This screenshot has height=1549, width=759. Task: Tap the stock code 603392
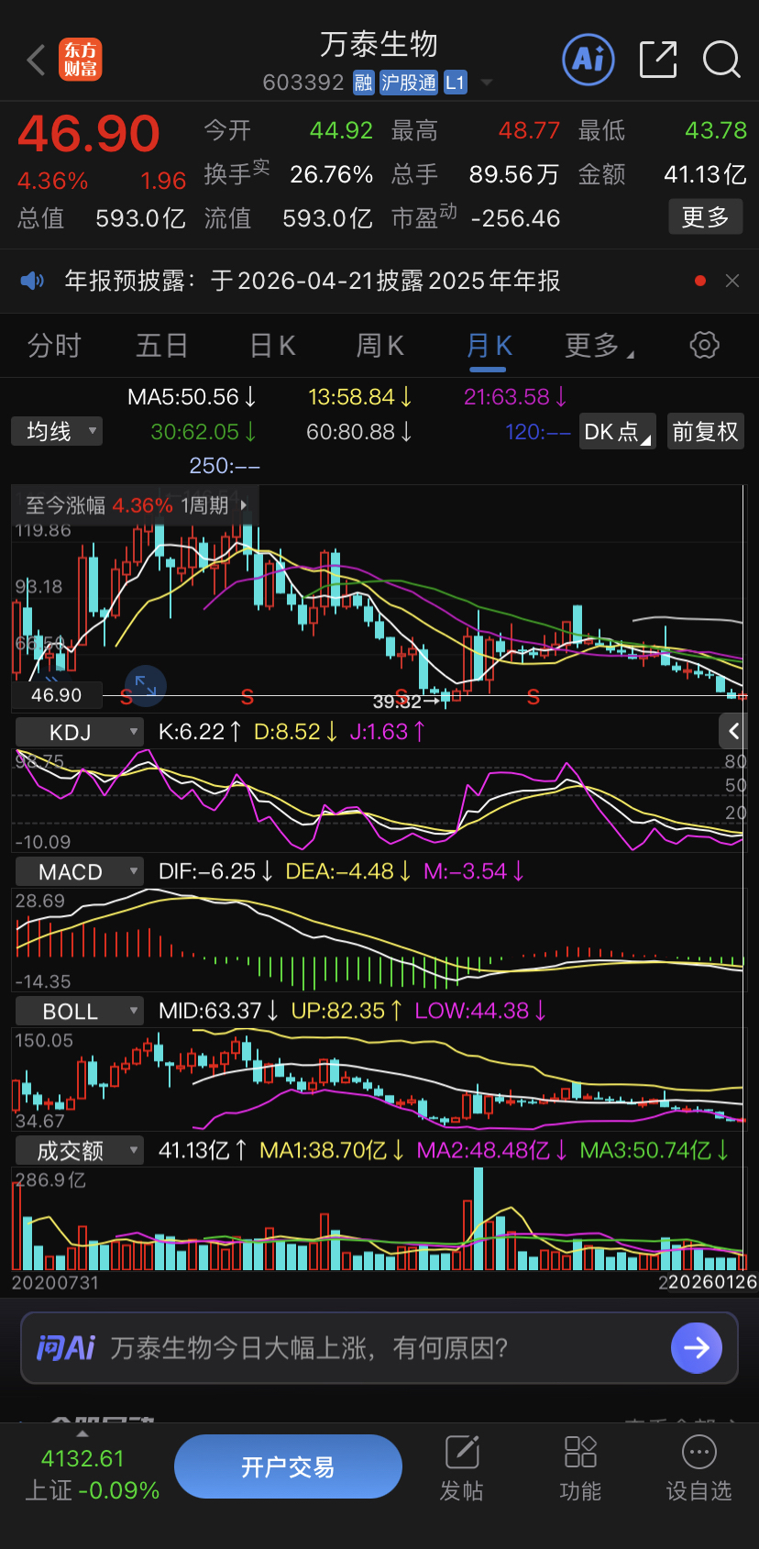pyautogui.click(x=303, y=83)
